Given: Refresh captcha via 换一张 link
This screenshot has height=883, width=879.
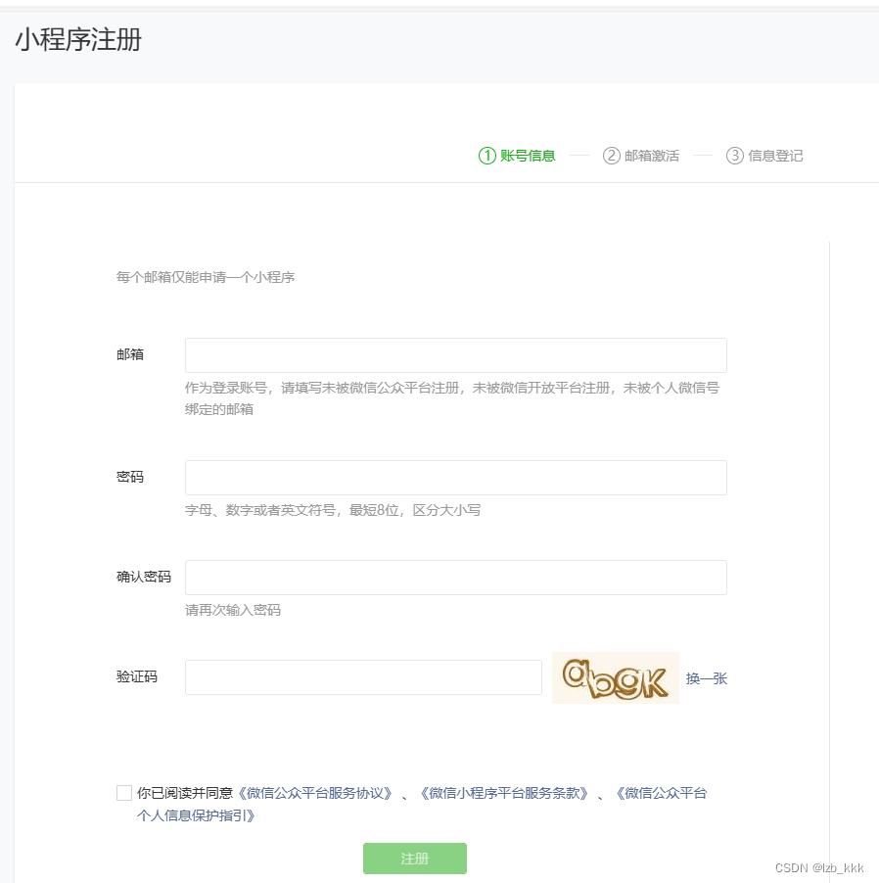Looking at the screenshot, I should click(706, 678).
